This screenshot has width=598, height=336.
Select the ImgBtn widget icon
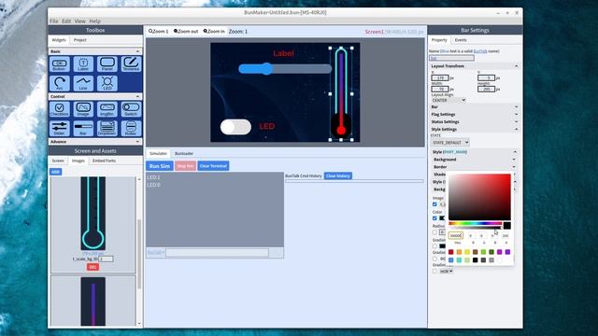pyautogui.click(x=107, y=109)
